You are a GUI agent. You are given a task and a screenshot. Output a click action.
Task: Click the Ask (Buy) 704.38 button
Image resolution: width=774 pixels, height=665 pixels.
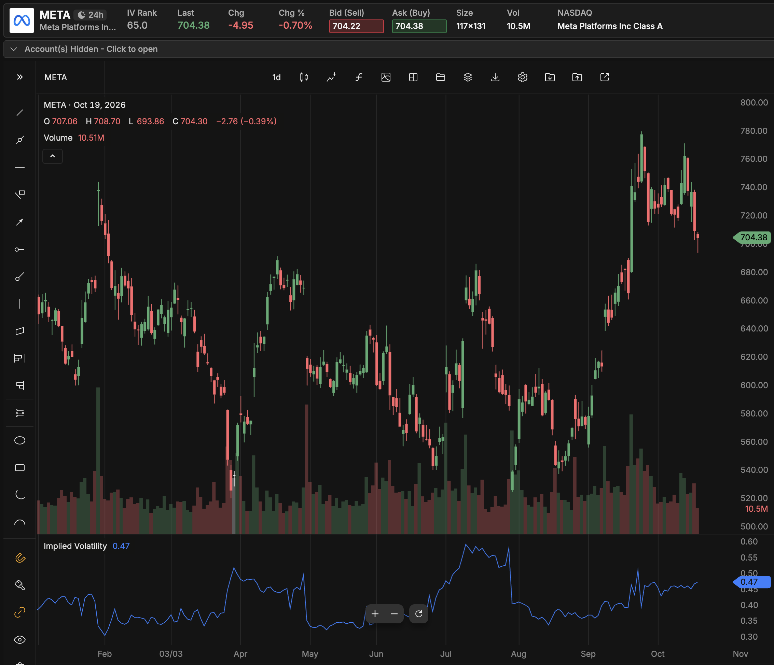(x=419, y=26)
